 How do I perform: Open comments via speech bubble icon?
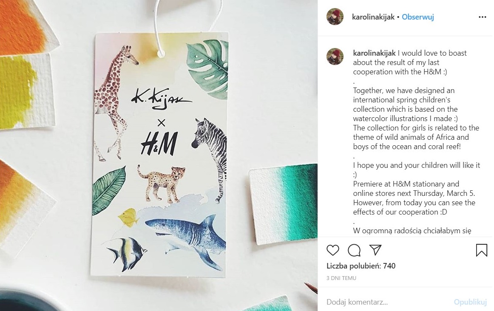click(x=354, y=250)
